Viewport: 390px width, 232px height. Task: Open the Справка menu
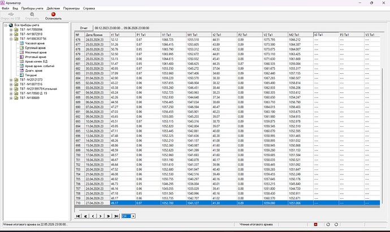pyautogui.click(x=89, y=8)
